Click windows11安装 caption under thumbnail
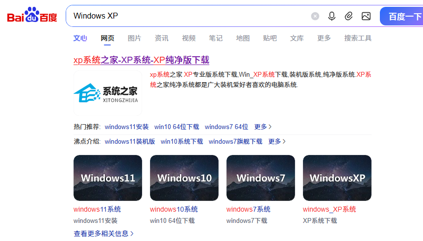 coord(95,221)
